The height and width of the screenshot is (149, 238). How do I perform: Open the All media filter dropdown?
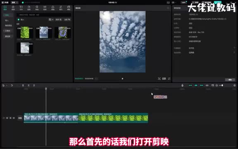tap(67, 19)
